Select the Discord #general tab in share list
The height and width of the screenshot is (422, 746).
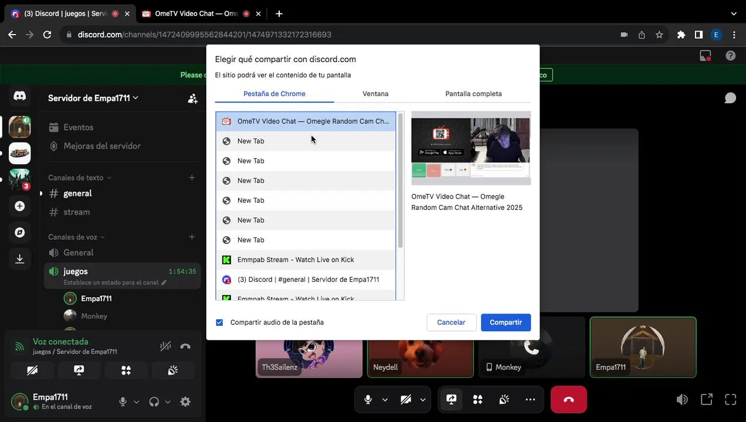[306, 280]
